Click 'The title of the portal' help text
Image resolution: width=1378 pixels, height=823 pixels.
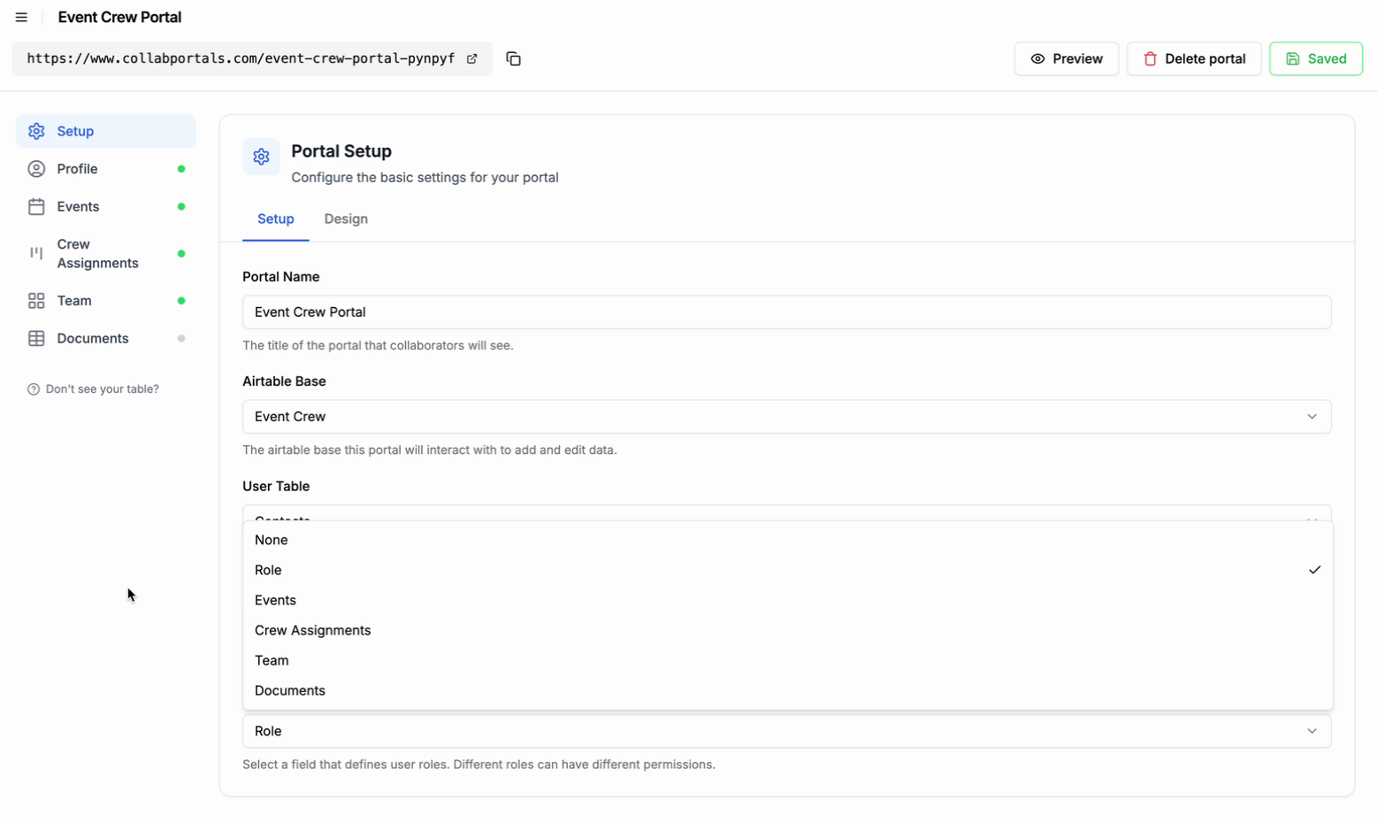click(378, 346)
